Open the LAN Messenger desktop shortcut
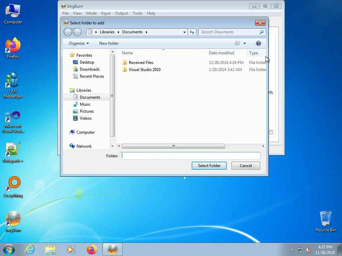Viewport: 342px width, 256px height. point(13,85)
